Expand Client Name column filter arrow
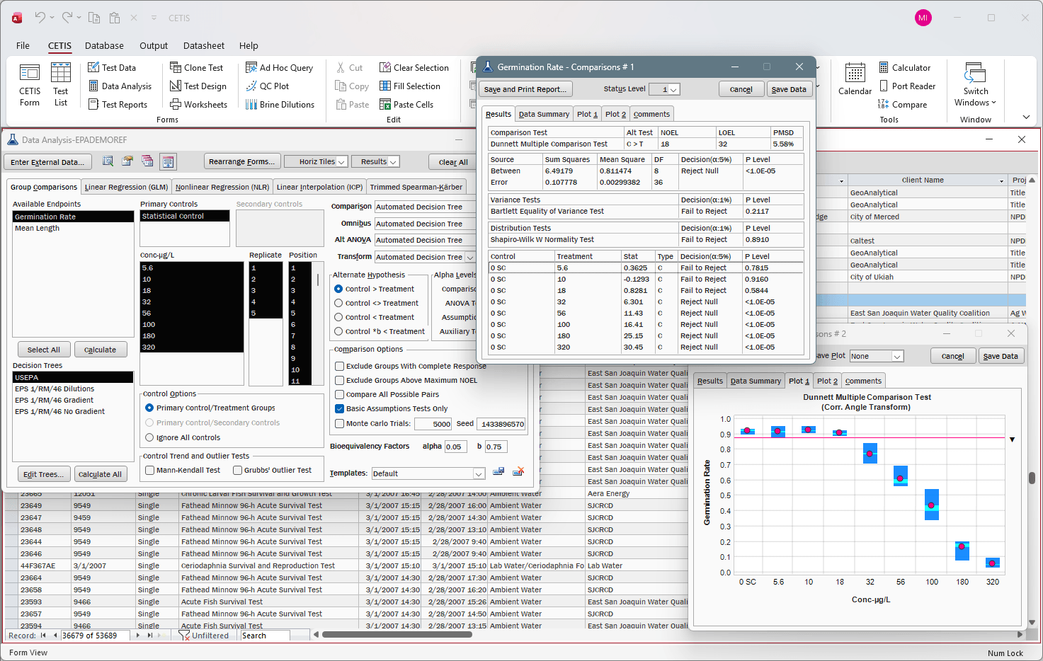The image size is (1043, 661). coord(1001,180)
